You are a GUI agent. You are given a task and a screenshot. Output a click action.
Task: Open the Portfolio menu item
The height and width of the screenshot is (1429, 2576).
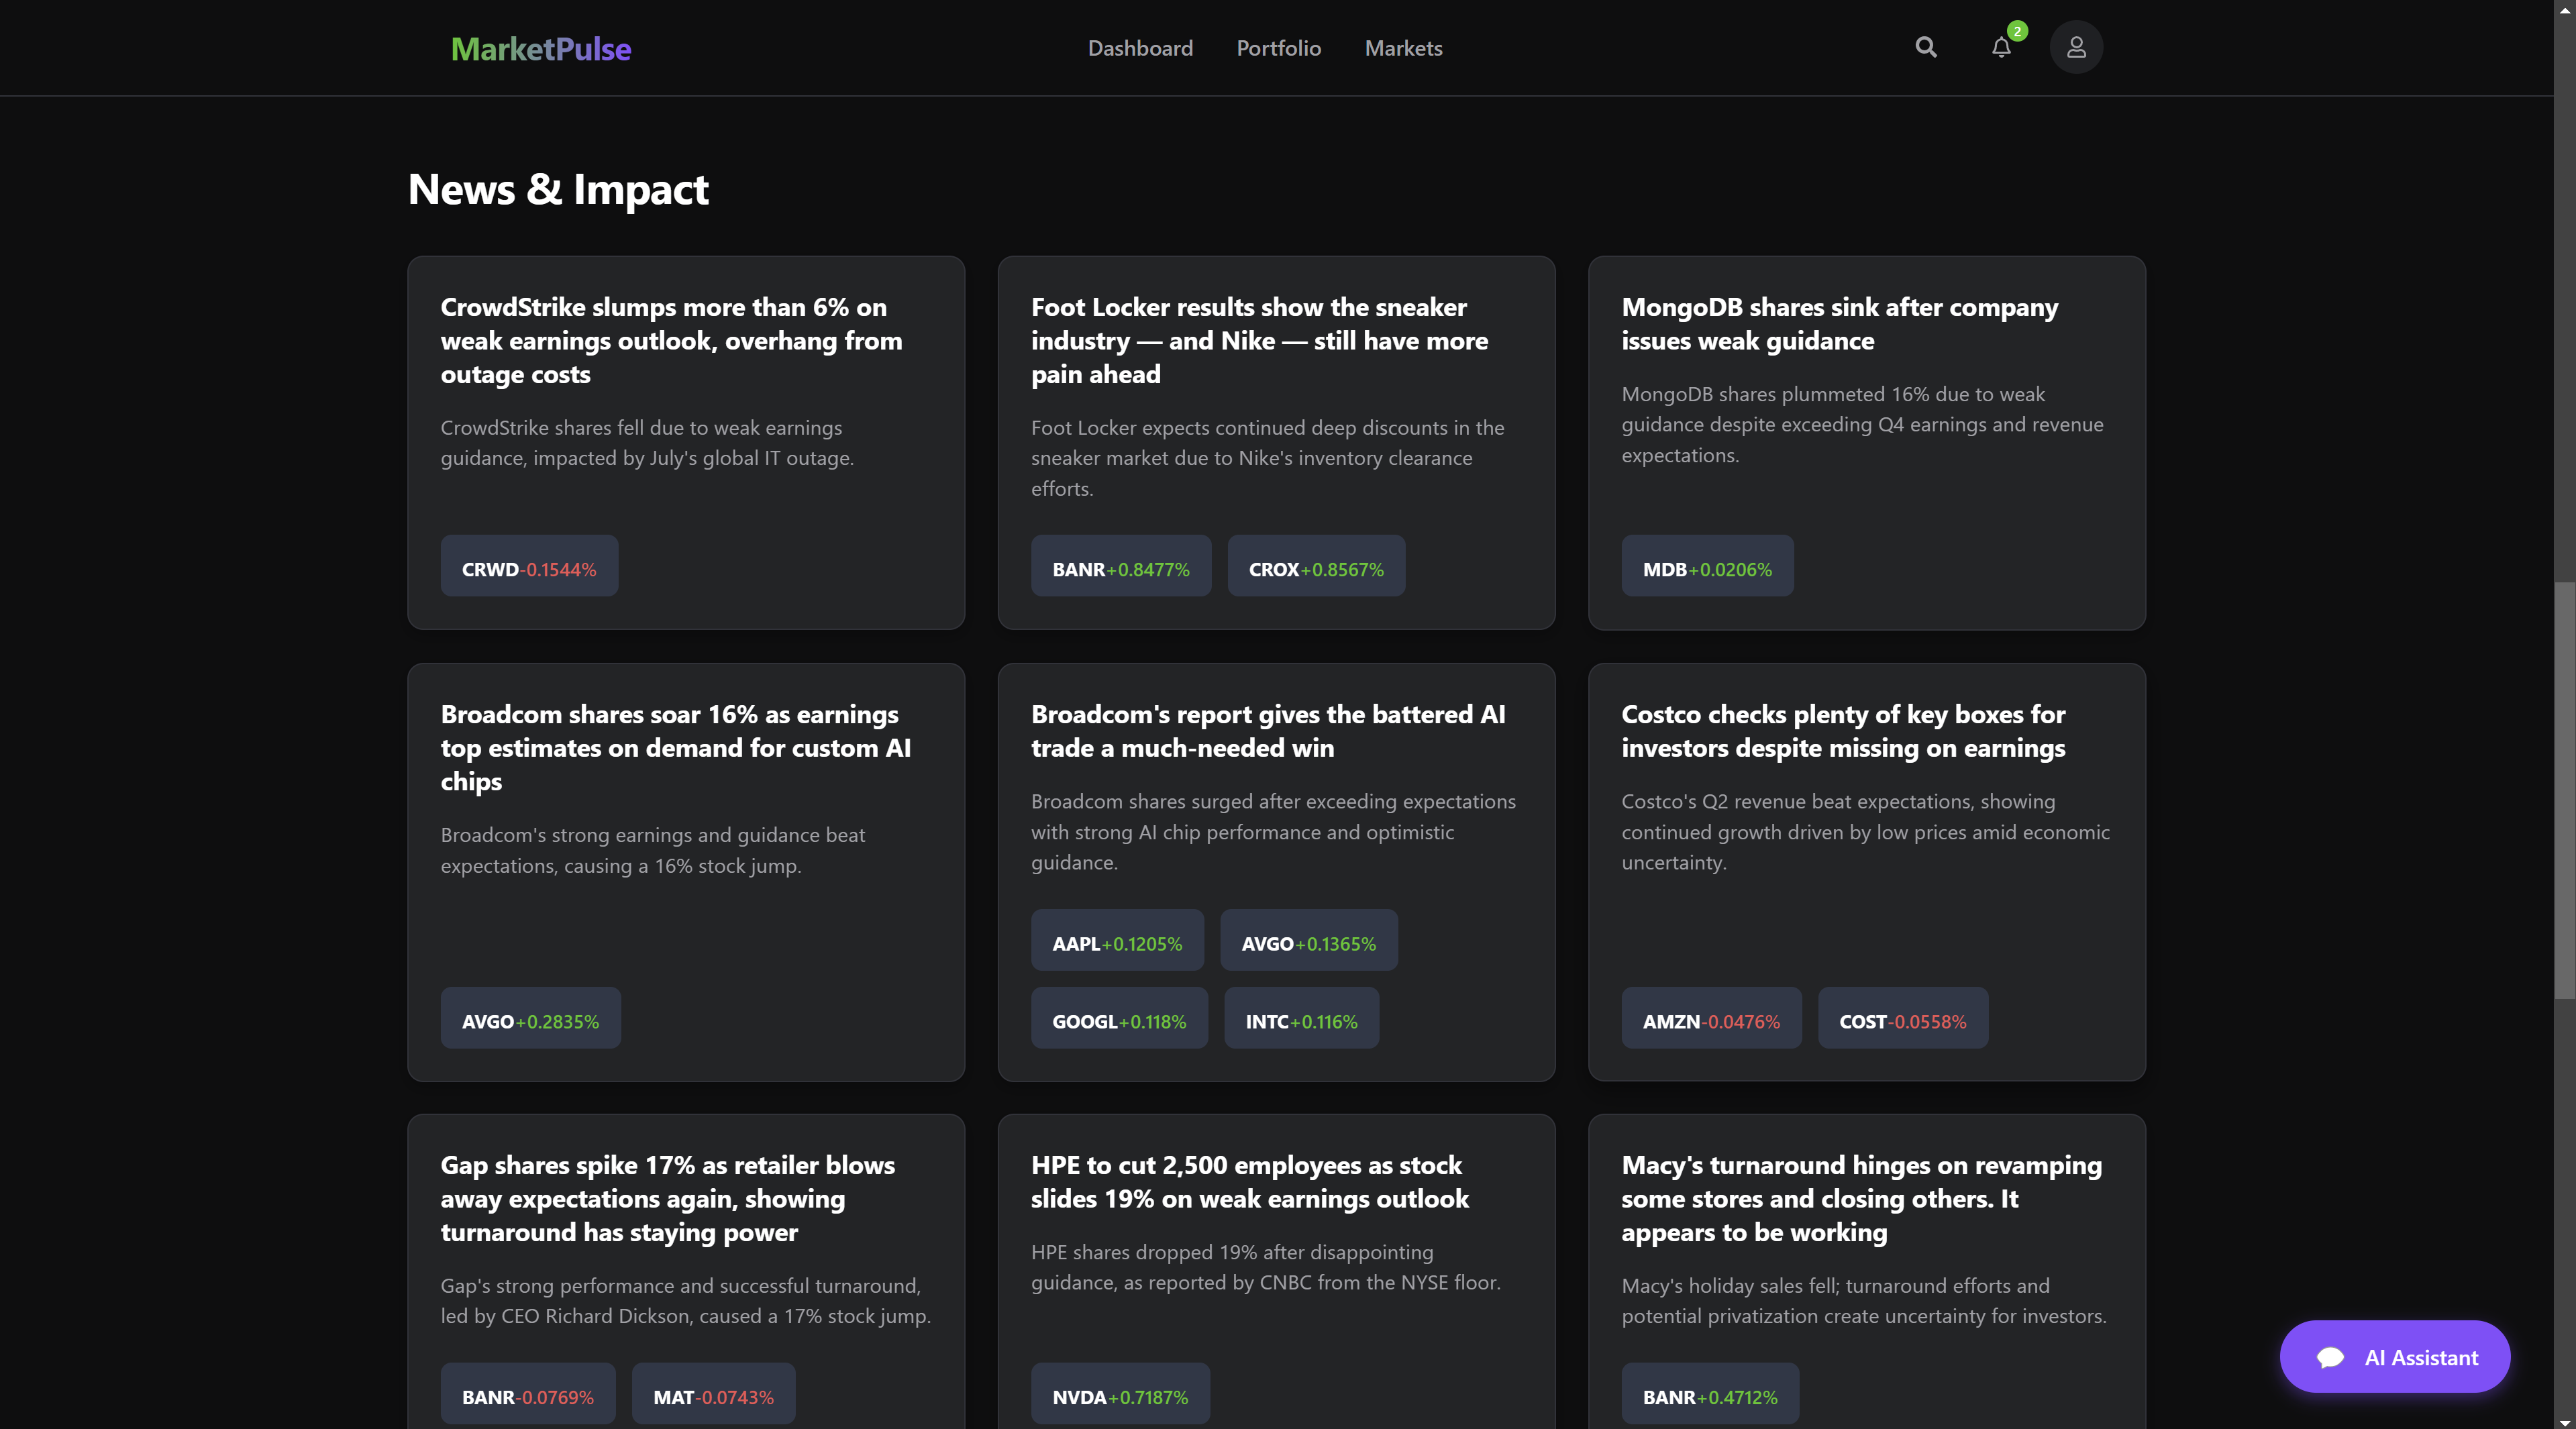[1278, 48]
